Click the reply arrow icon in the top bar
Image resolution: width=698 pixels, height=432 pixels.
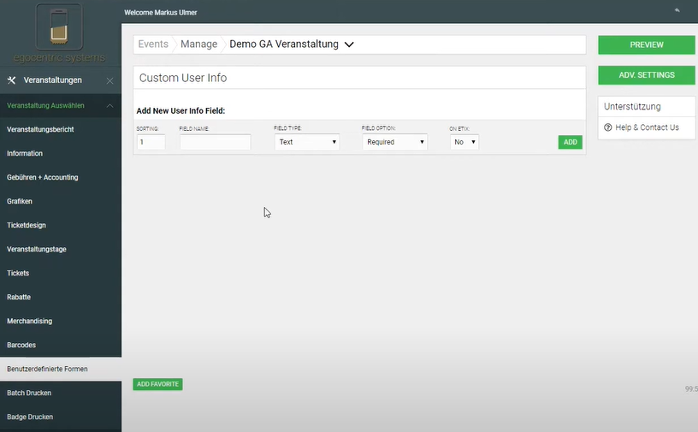pyautogui.click(x=677, y=10)
